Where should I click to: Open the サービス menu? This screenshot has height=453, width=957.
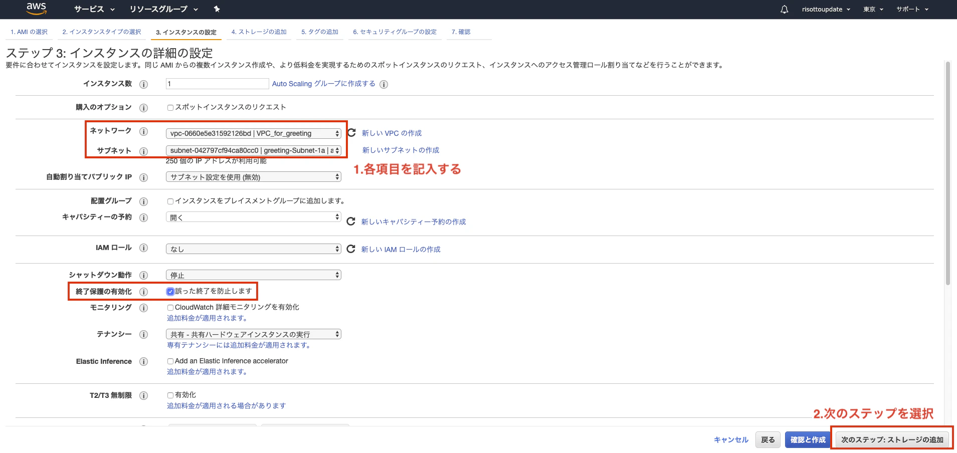(94, 9)
